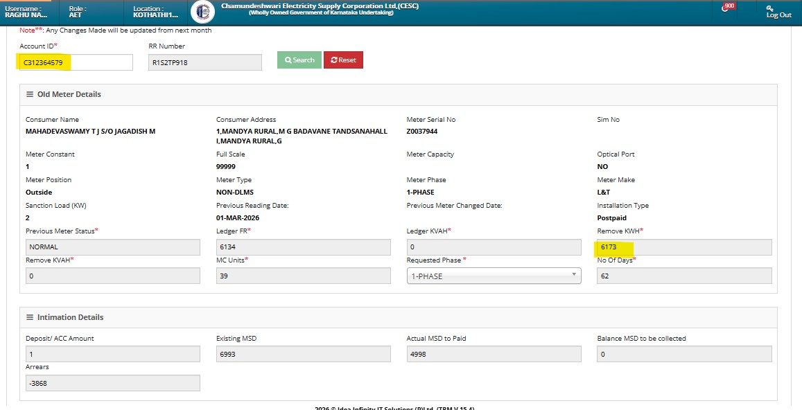The height and width of the screenshot is (410, 802).
Task: Click the CESC corporation logo
Action: pyautogui.click(x=202, y=12)
